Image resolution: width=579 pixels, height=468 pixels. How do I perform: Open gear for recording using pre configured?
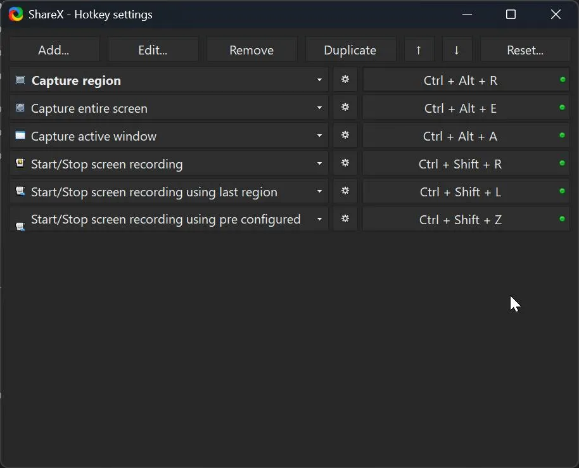point(345,219)
